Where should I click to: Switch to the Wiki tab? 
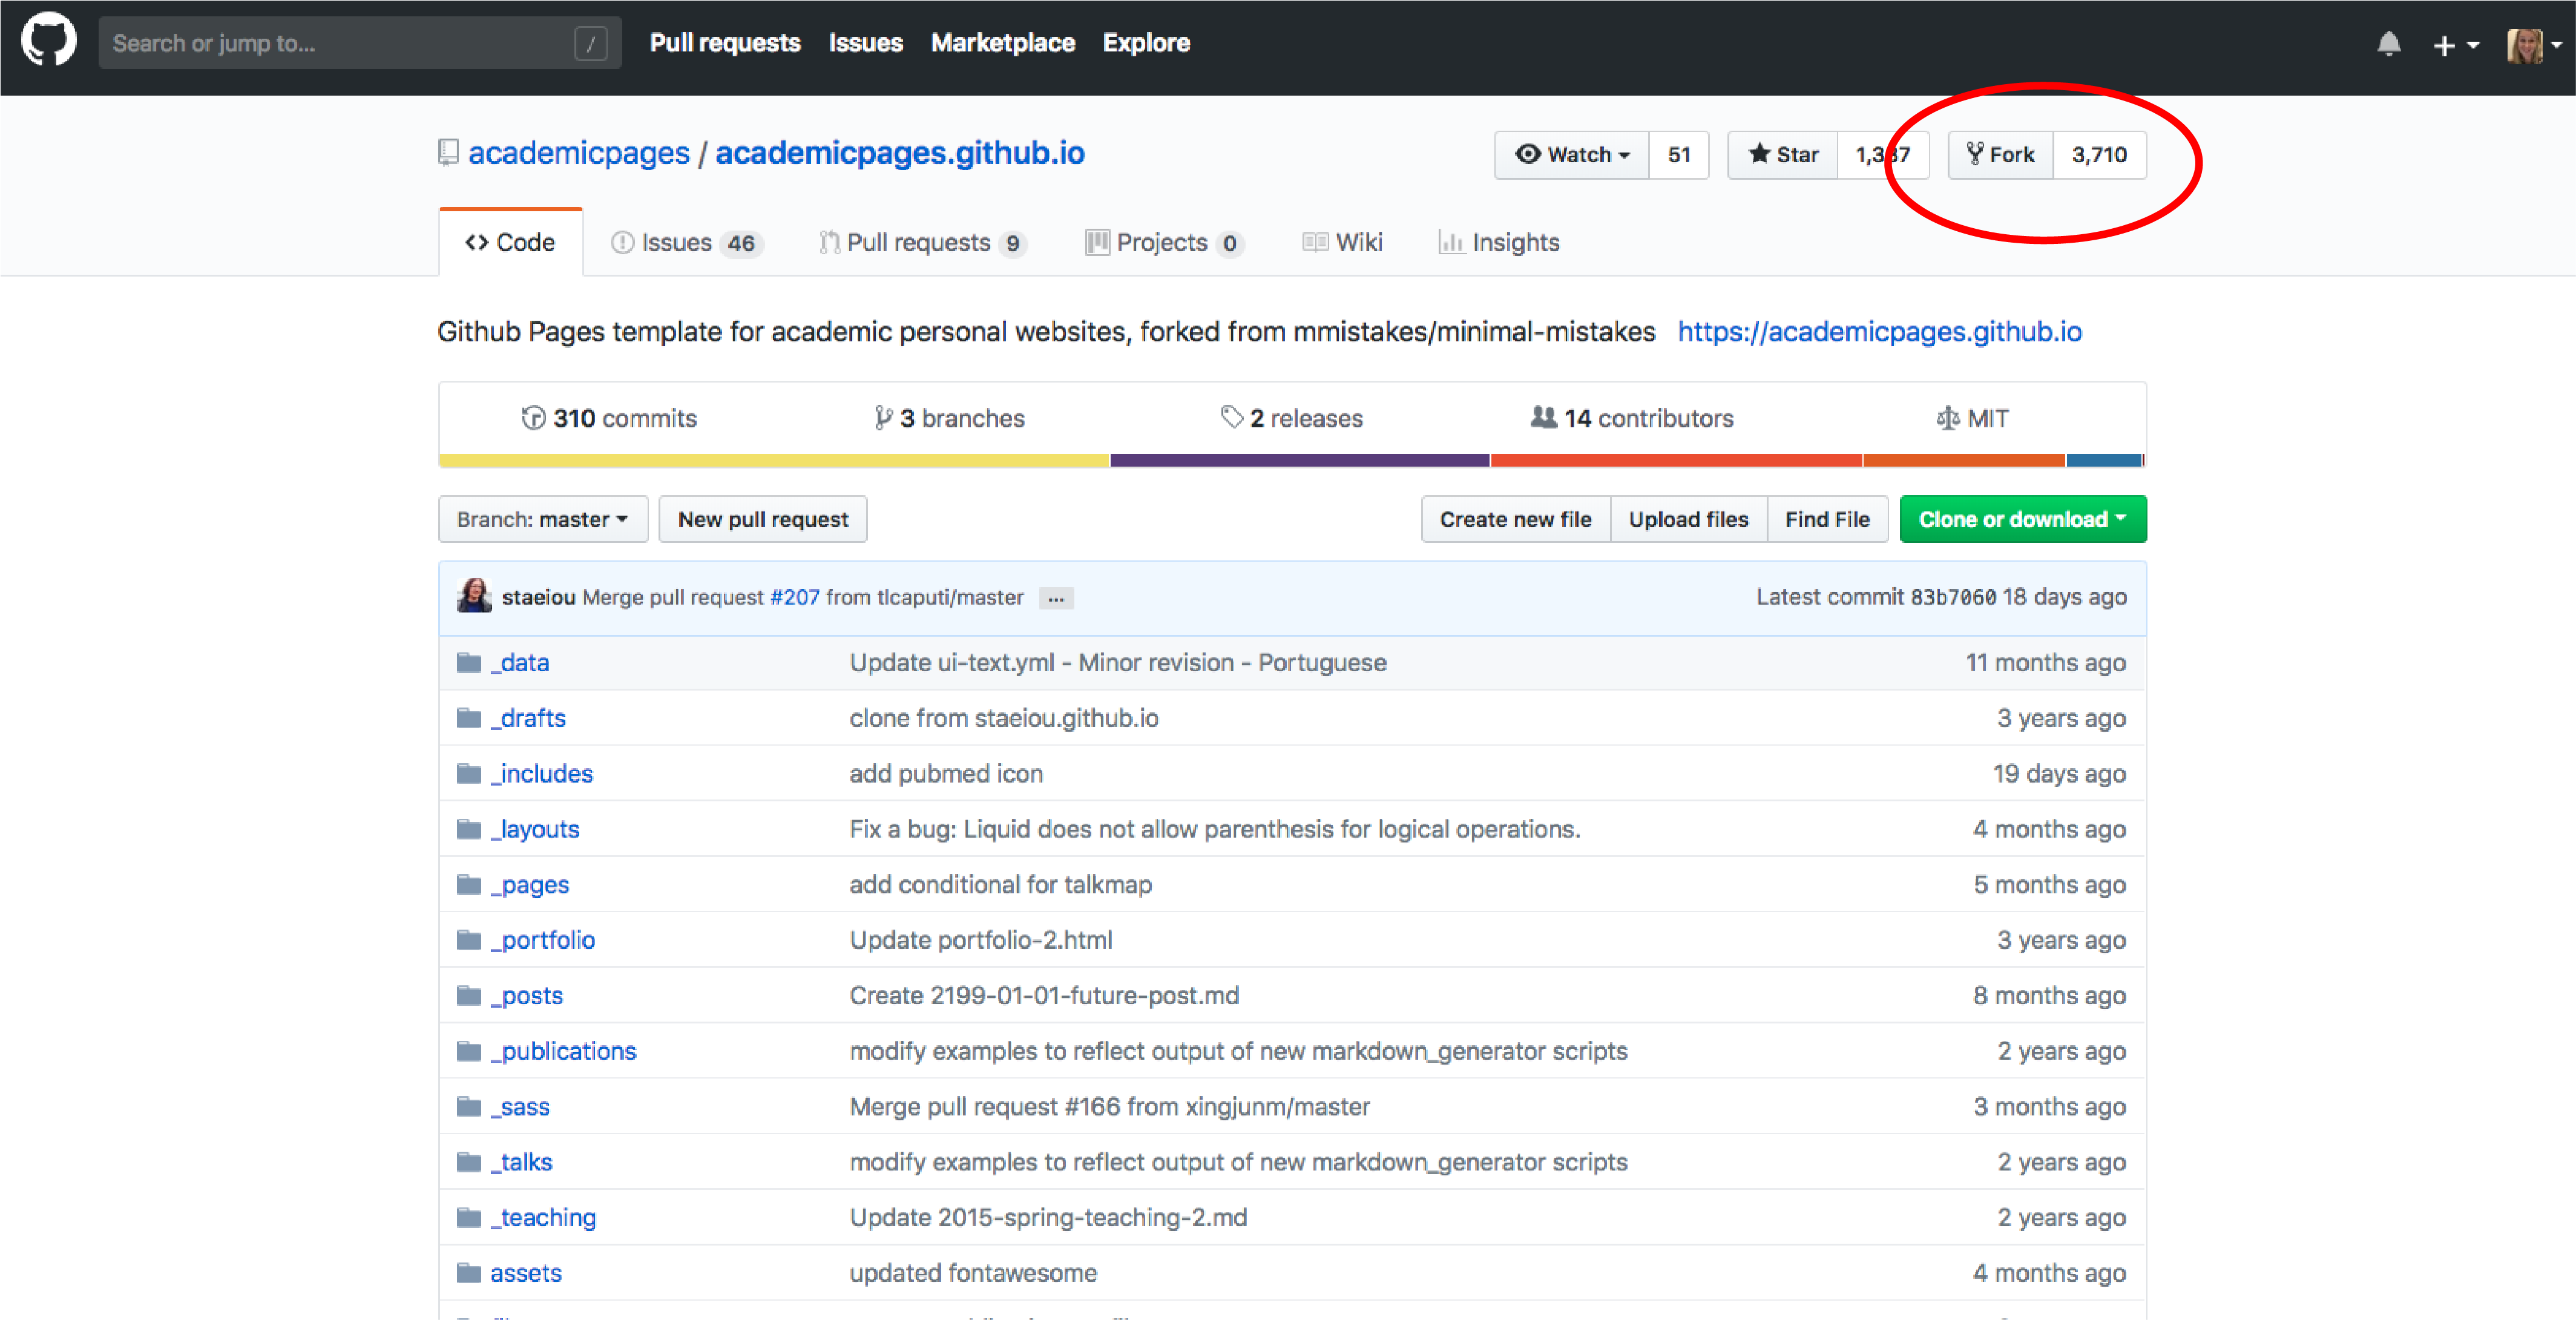tap(1343, 243)
